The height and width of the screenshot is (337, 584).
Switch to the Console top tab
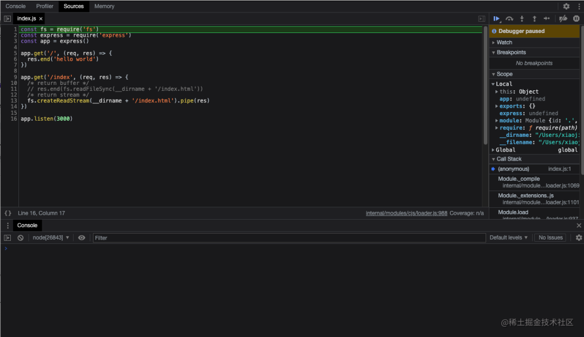[16, 6]
